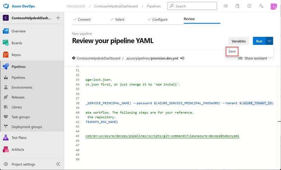Click the Run button
Screen dimensions: 281x170
[259, 41]
